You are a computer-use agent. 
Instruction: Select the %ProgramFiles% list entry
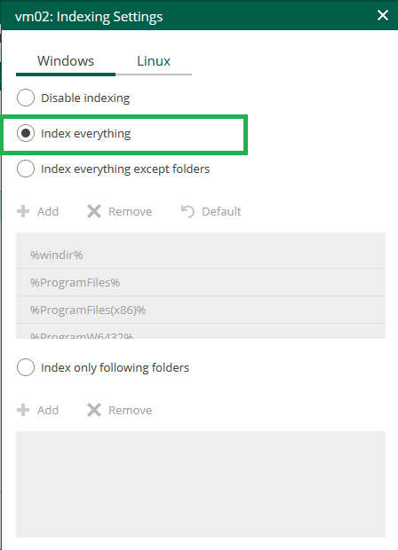pyautogui.click(x=201, y=282)
